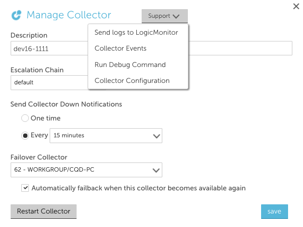Screen dimensions: 303x227
Task: Click the Manage Collector title text
Action: click(x=69, y=15)
